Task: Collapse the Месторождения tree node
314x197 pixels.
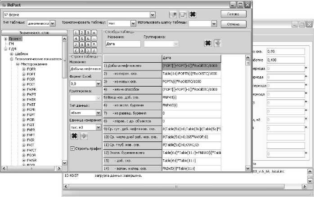Action: (x=18, y=64)
